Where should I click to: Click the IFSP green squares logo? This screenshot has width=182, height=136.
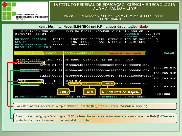pyautogui.click(x=9, y=11)
